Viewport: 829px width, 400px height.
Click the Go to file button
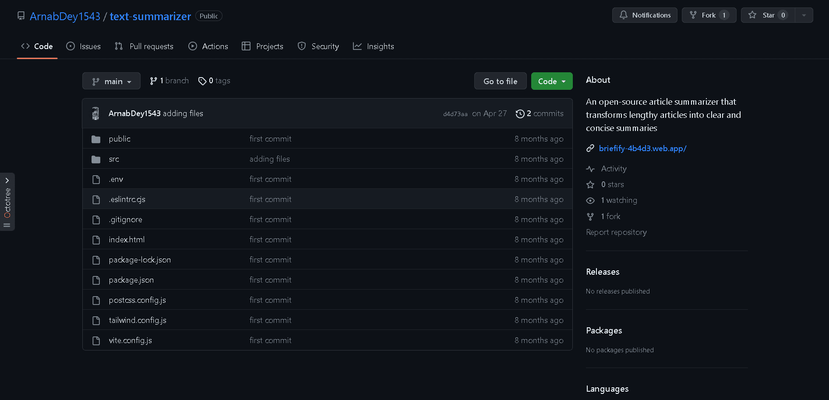coord(500,81)
